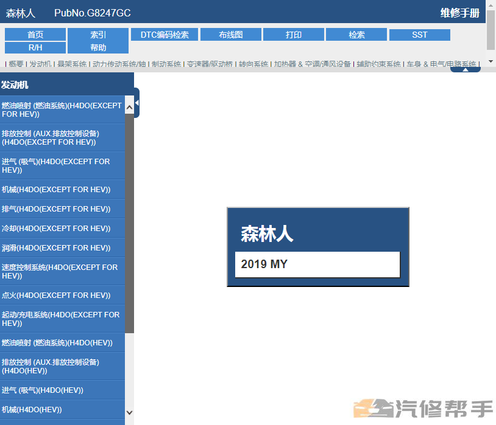Click 森林人 title in header

pyautogui.click(x=21, y=13)
